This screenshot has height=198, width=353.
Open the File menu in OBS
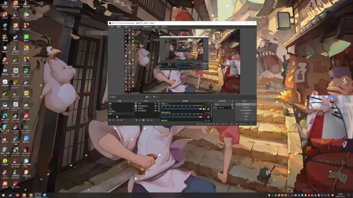(112, 27)
